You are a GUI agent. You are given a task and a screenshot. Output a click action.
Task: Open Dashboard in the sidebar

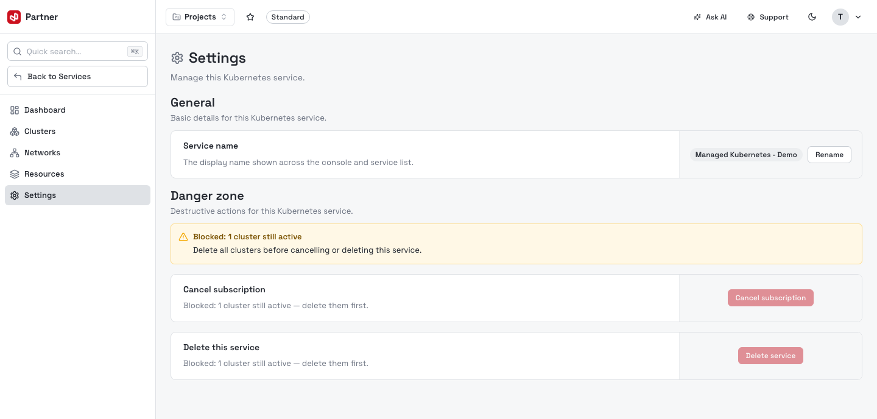click(x=77, y=110)
